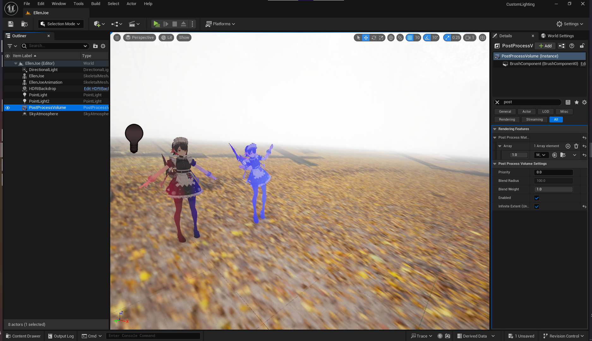Activate the Select objects tool in the viewport
This screenshot has width=592, height=341.
point(358,38)
